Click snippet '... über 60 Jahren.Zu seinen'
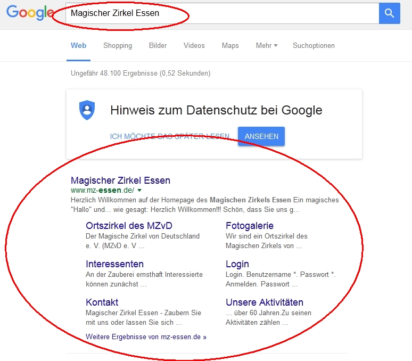The width and height of the screenshot is (412, 361). tap(268, 313)
